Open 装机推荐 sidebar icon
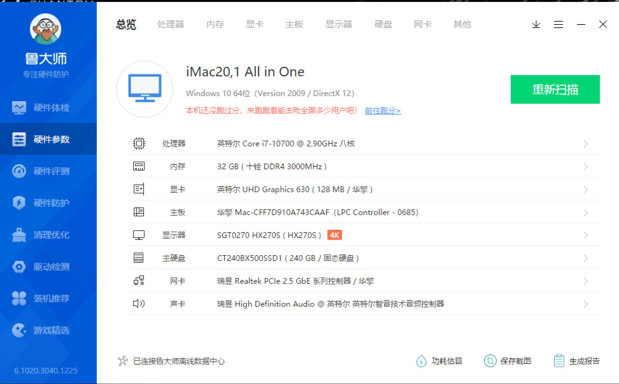This screenshot has width=619, height=384. click(19, 298)
